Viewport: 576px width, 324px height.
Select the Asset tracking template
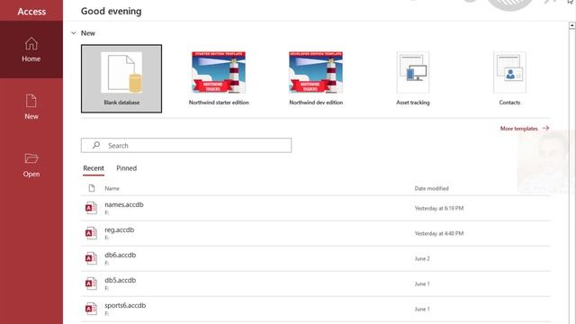pyautogui.click(x=413, y=78)
